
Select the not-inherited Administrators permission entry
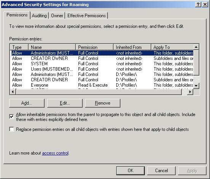pyautogui.click(x=102, y=53)
